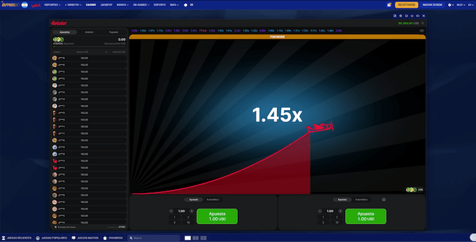This screenshot has width=476, height=242.
Task: Remove second bet panel icon
Action: tap(383, 200)
